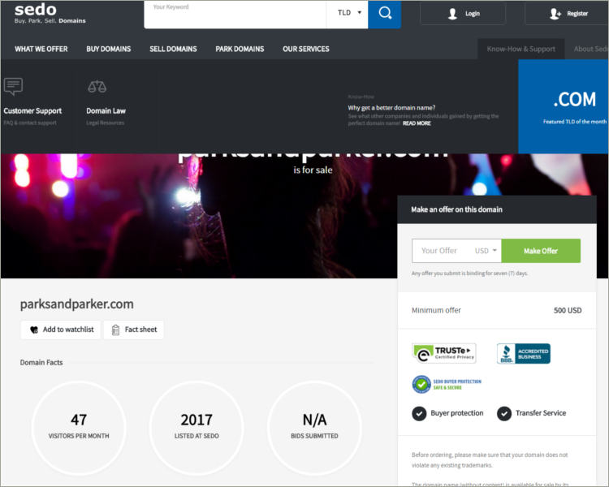
Task: Click the READ MORE link
Action: click(417, 123)
